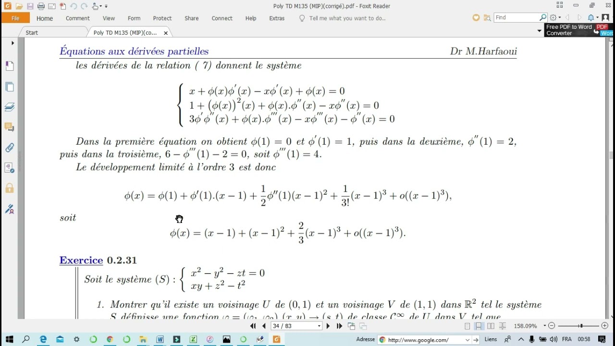615x346 pixels.
Task: Open the user account profile icon
Action: pyautogui.click(x=605, y=18)
